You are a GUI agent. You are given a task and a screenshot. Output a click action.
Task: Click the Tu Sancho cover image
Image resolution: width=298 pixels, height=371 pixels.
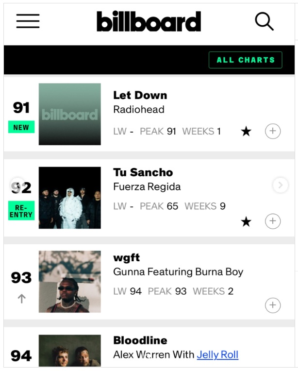[70, 198]
